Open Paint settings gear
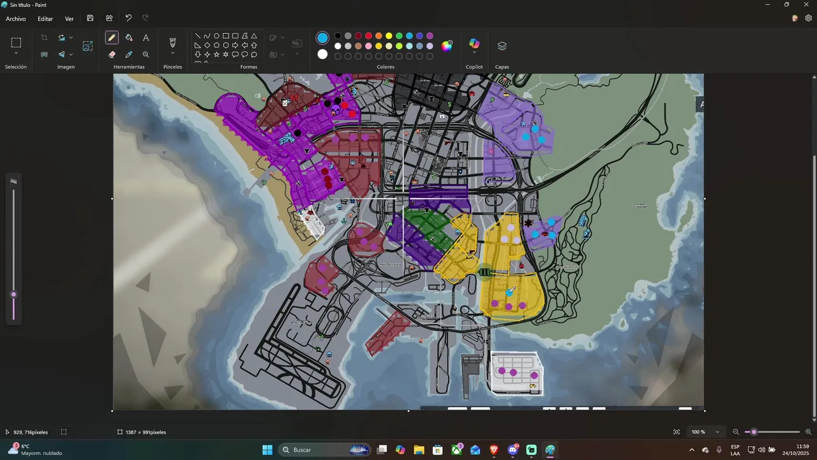Screen dimensions: 817x460 (809, 19)
